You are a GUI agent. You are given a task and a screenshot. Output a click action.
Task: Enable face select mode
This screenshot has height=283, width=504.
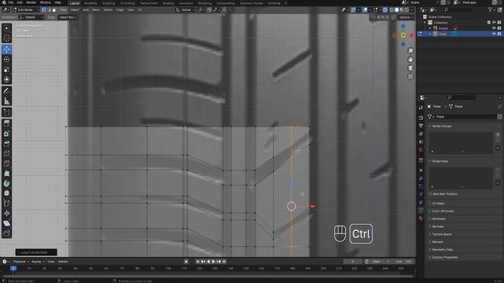54,10
